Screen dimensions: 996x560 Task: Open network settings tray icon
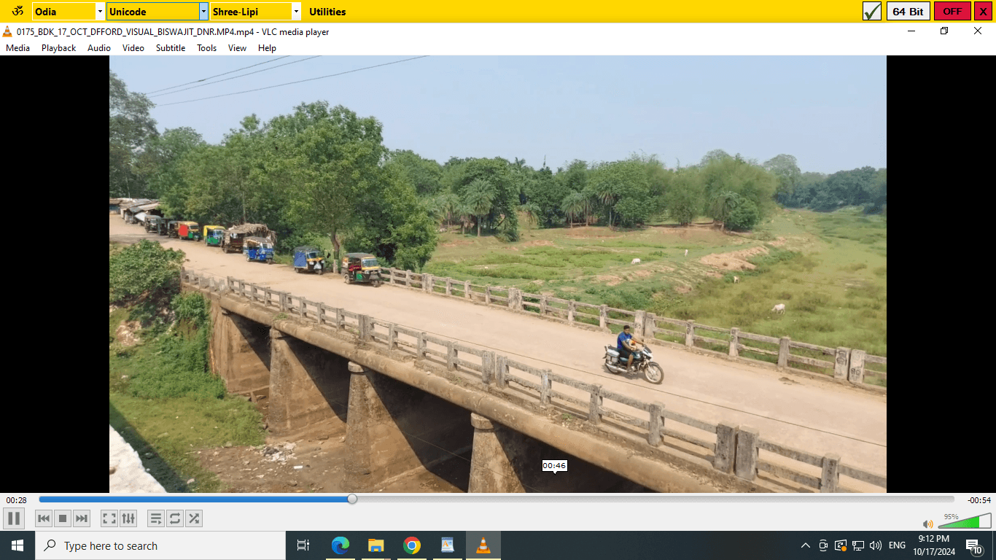(858, 545)
